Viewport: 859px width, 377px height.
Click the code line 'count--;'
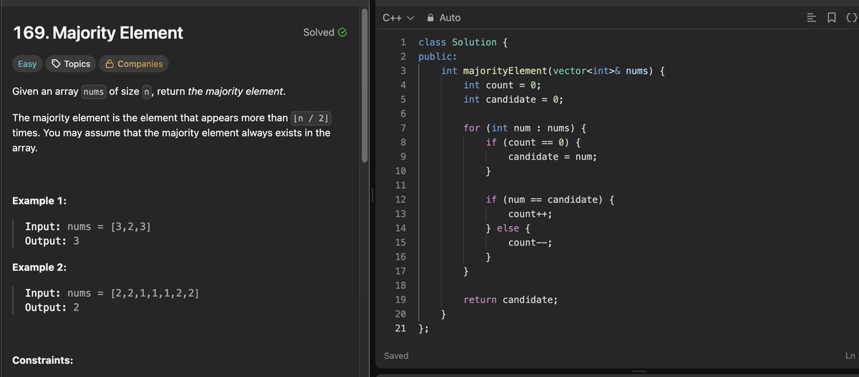(x=530, y=243)
